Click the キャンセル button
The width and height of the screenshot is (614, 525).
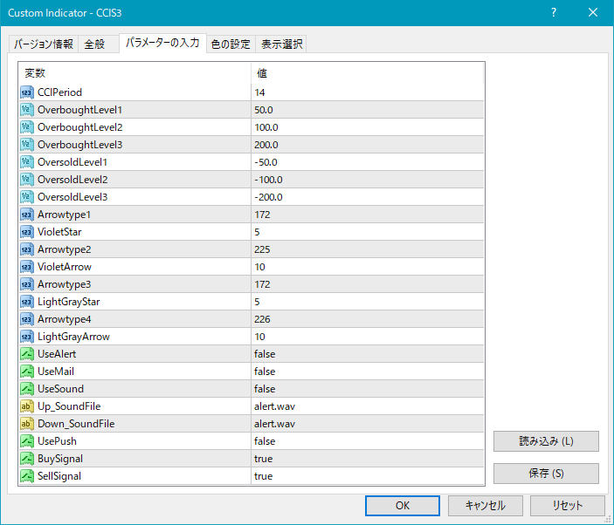click(485, 506)
